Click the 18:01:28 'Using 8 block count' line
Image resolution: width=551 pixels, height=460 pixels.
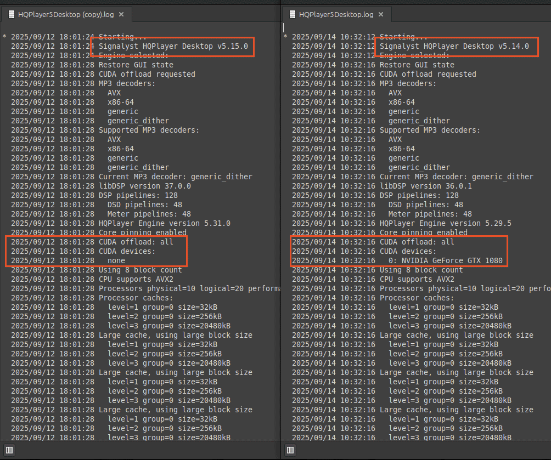coord(96,270)
